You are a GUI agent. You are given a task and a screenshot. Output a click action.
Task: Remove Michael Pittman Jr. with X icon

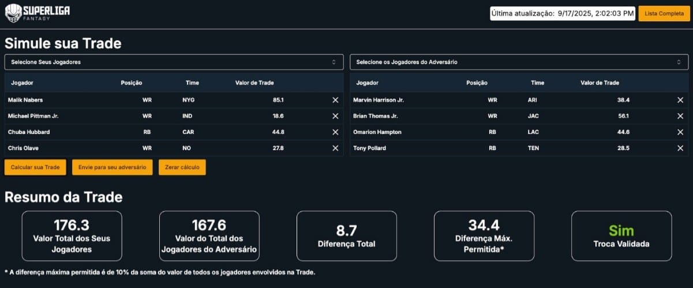pos(335,116)
